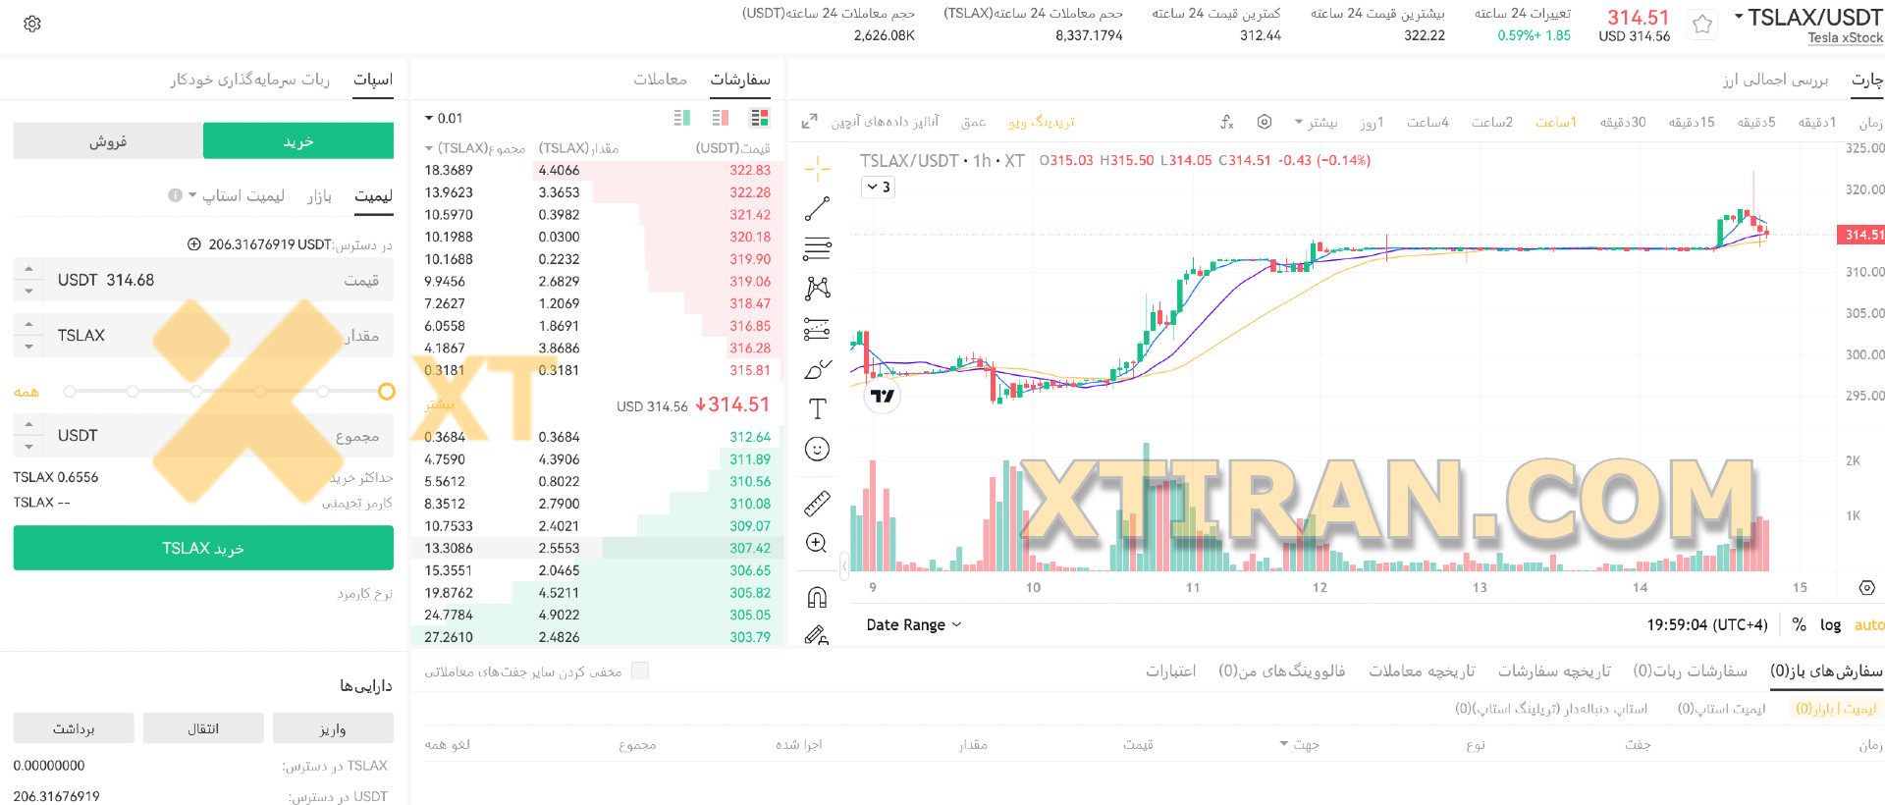Open the 0.01 price precision dropdown
1885x805 pixels.
[443, 118]
